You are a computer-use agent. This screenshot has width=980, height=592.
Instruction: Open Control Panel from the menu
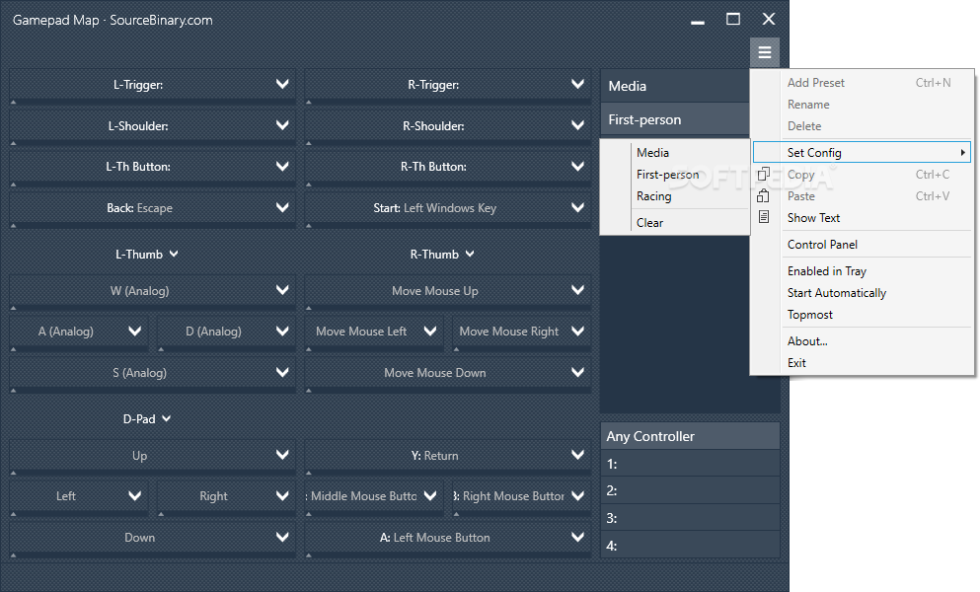point(822,245)
